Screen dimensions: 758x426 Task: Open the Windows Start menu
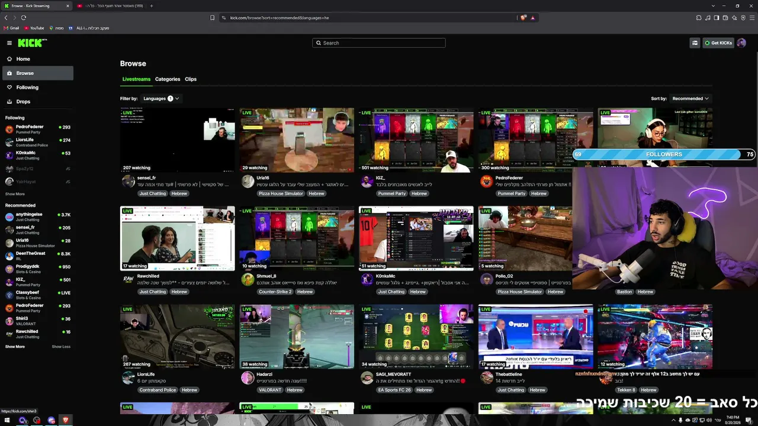click(x=8, y=420)
